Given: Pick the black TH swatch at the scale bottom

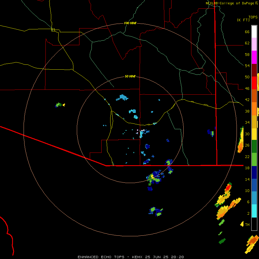Looking at the screenshot, I should (254, 224).
